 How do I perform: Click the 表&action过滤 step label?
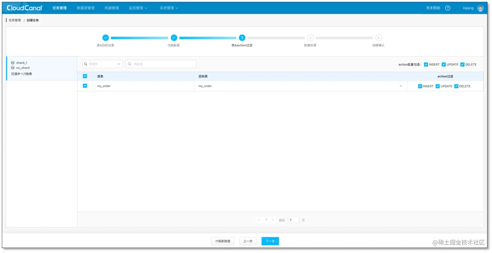(x=242, y=45)
